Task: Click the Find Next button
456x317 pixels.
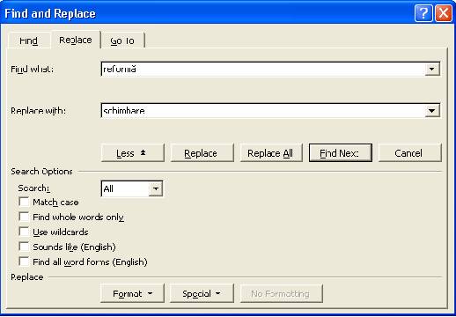Action: coord(341,152)
